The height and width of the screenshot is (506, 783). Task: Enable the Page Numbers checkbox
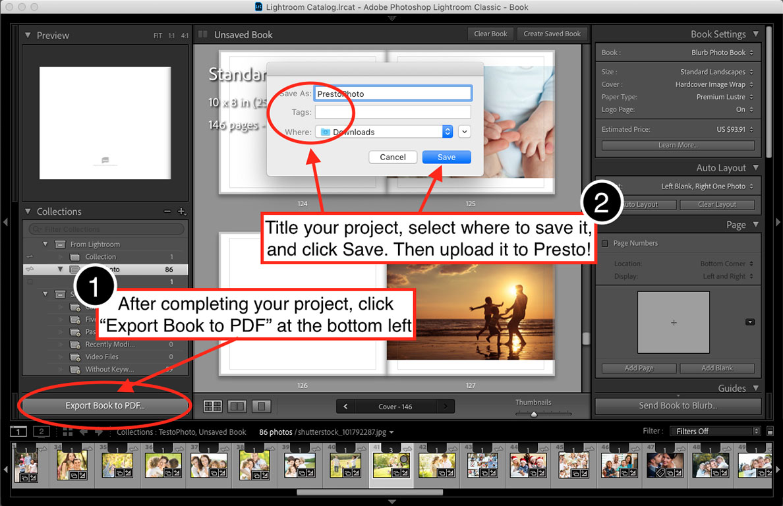click(605, 244)
